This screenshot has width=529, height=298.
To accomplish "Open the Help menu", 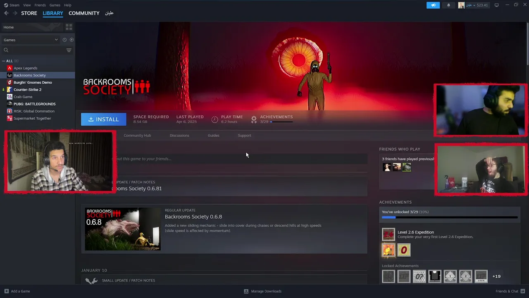I will 68,5.
